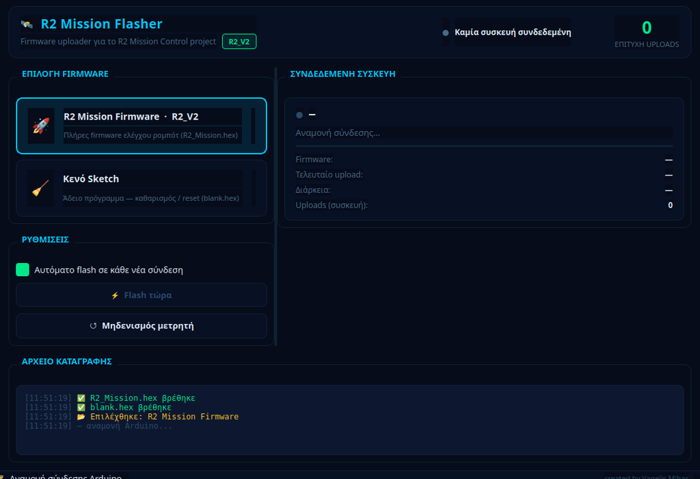Click the rocket icon of R2 Mission Firmware
Screen dimensions: 700x479
pos(40,126)
